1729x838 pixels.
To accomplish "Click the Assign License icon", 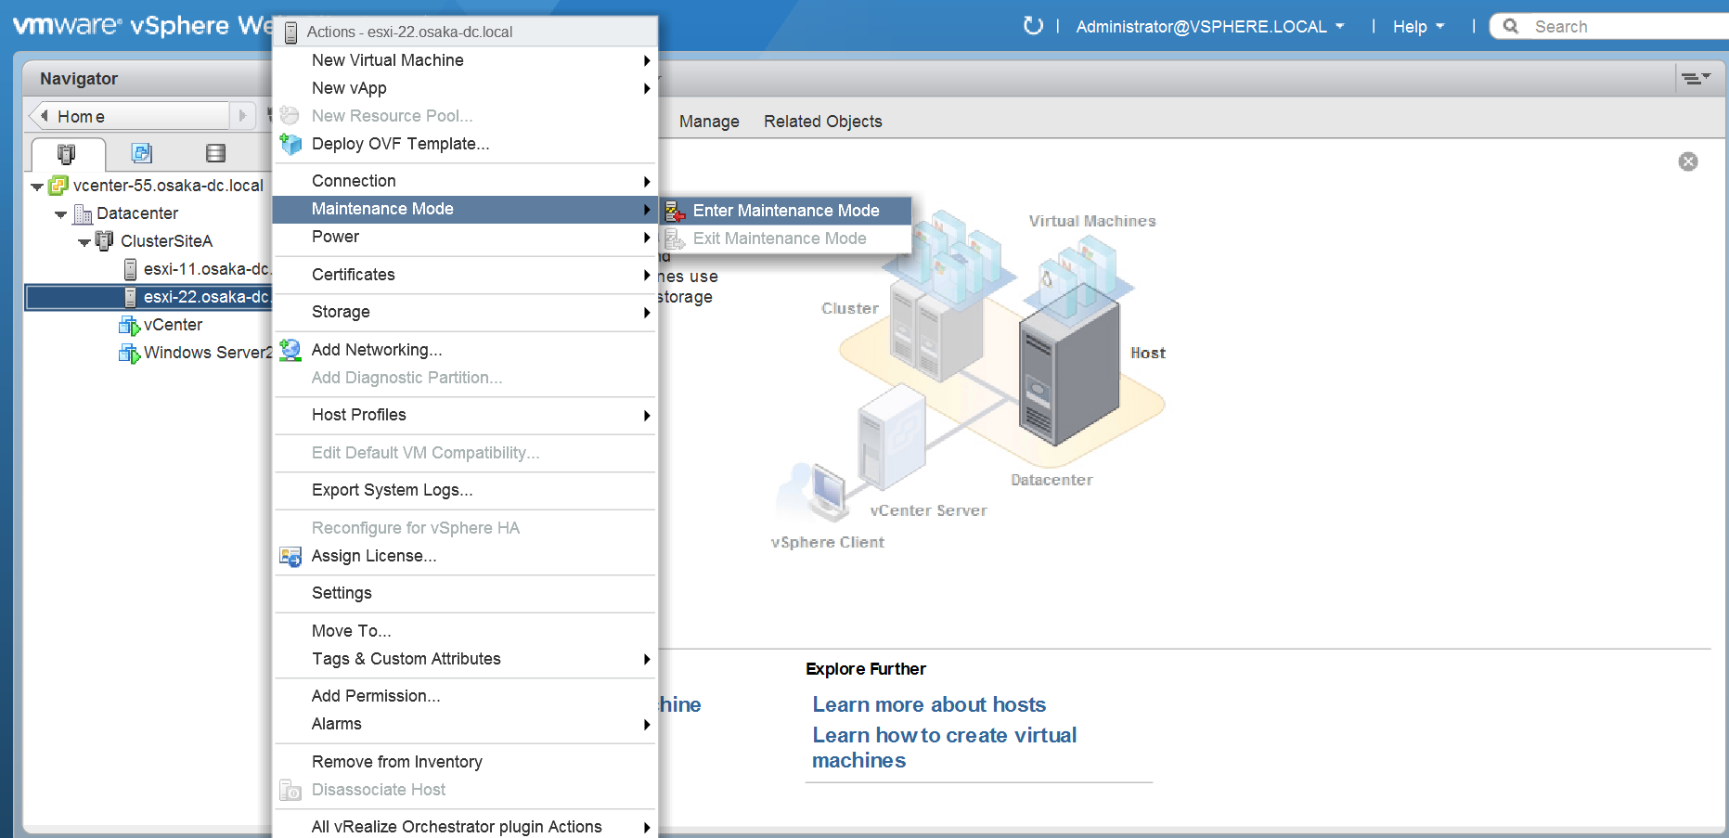I will pos(290,556).
